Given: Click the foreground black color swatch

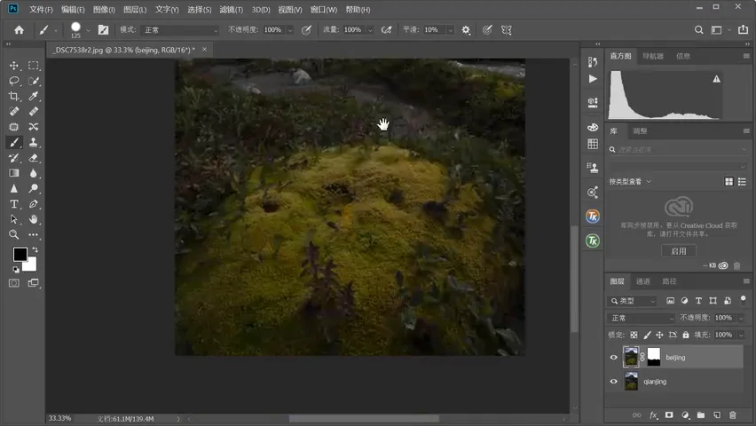Looking at the screenshot, I should 20,254.
